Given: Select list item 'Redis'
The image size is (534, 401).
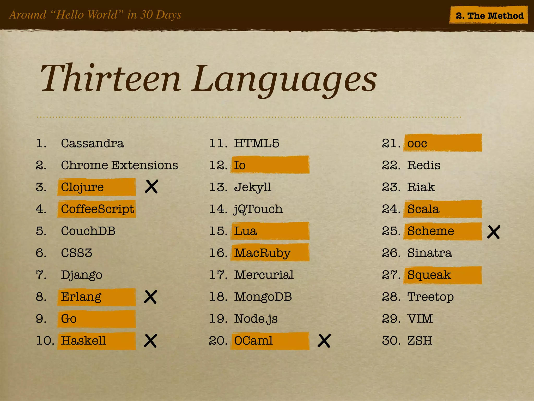Looking at the screenshot, I should 424,165.
